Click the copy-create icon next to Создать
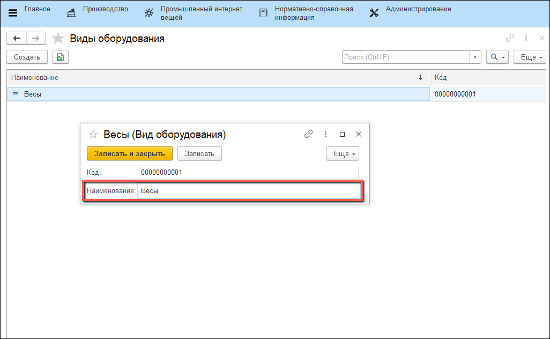The width and height of the screenshot is (550, 339). tap(60, 57)
